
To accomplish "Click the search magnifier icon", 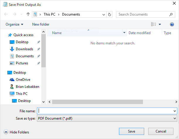I will (171, 14).
